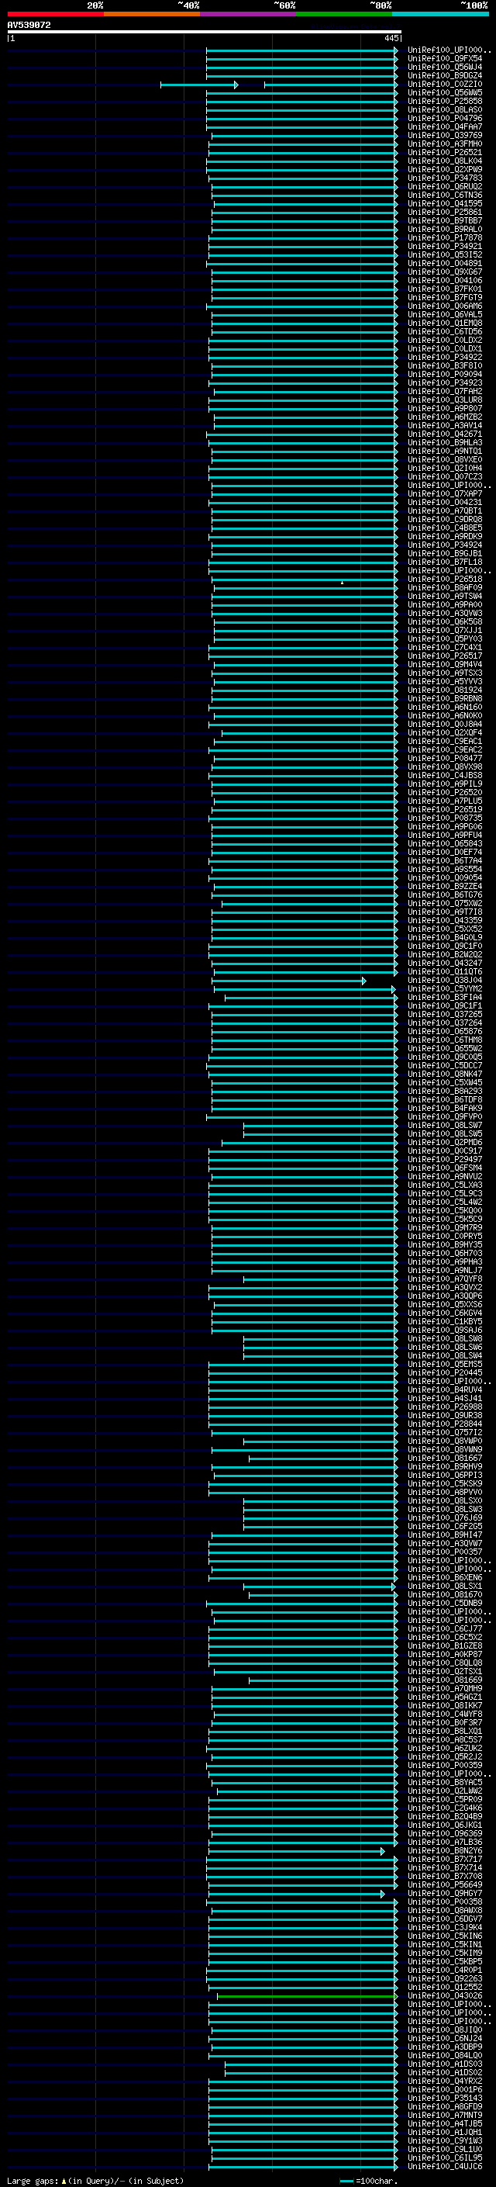Select the UniRef100_C5L9C3 label
Screen dimensions: 496x2187
pos(444,1193)
